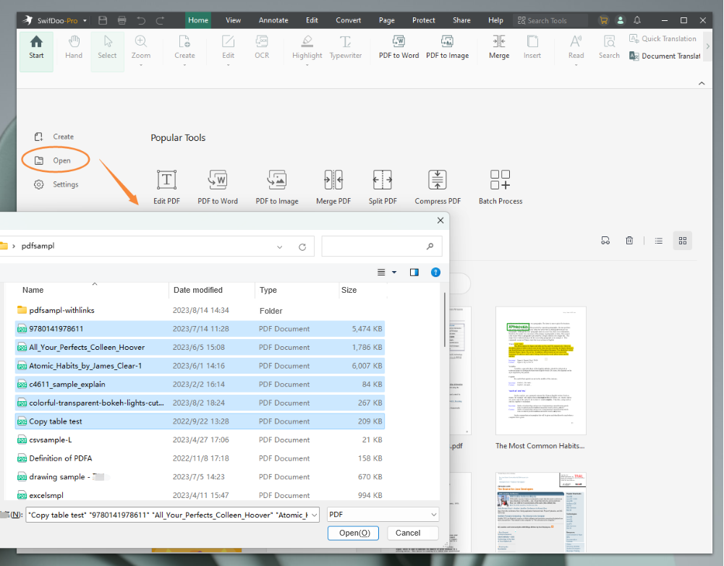Click PDF to Image in ribbon

click(x=447, y=48)
